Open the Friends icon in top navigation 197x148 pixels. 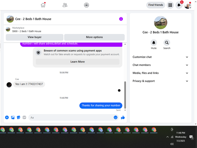tap(65, 5)
